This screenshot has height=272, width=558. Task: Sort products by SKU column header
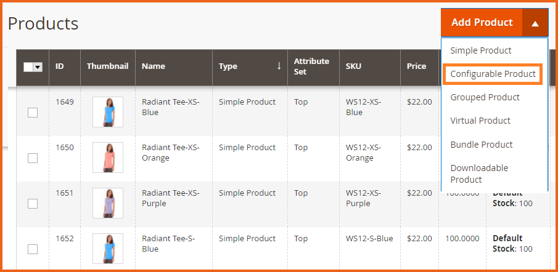click(355, 66)
